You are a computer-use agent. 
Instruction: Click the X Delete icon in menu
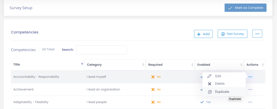[x=209, y=84]
